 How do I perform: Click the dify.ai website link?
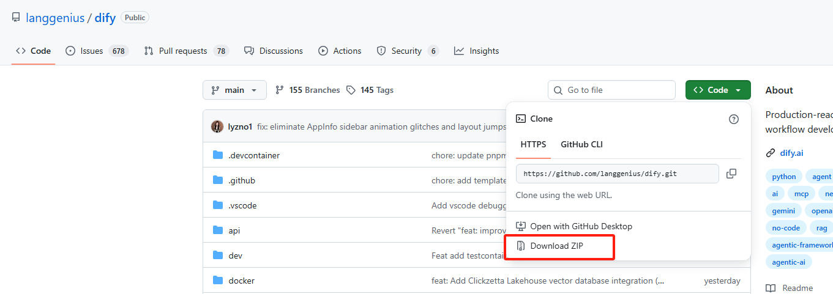tap(791, 153)
